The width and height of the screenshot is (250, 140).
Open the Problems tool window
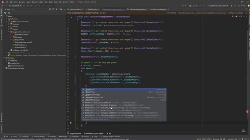click(52, 136)
